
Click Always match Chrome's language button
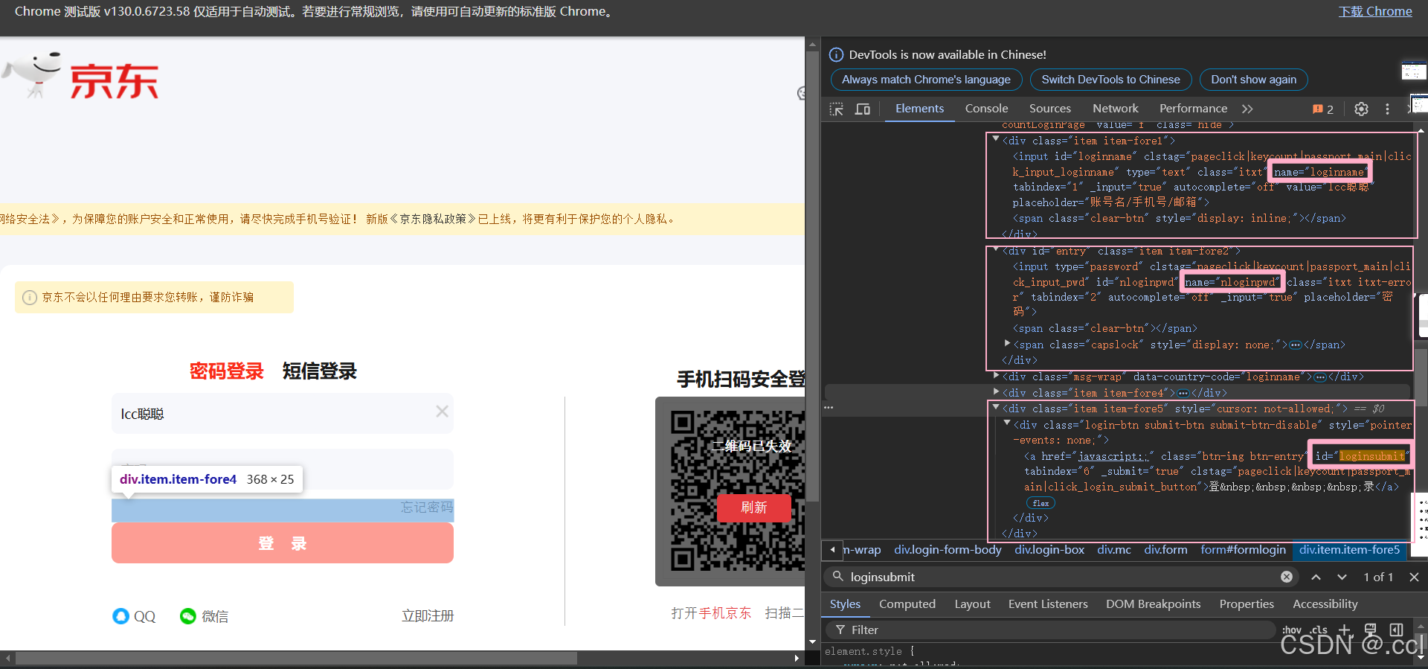point(926,80)
